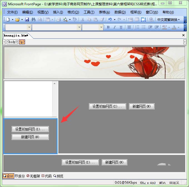Open the 文件(F) menu
Screen dimensions: 189x187
tap(12, 12)
